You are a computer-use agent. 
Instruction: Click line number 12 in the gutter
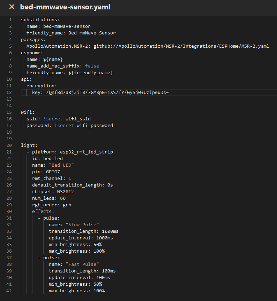point(9,92)
